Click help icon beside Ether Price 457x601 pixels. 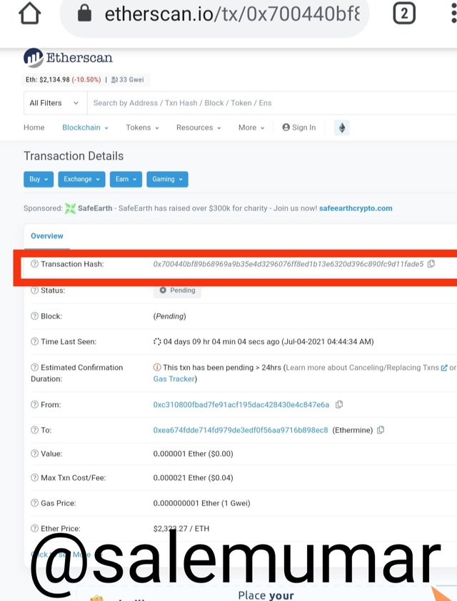pyautogui.click(x=34, y=529)
